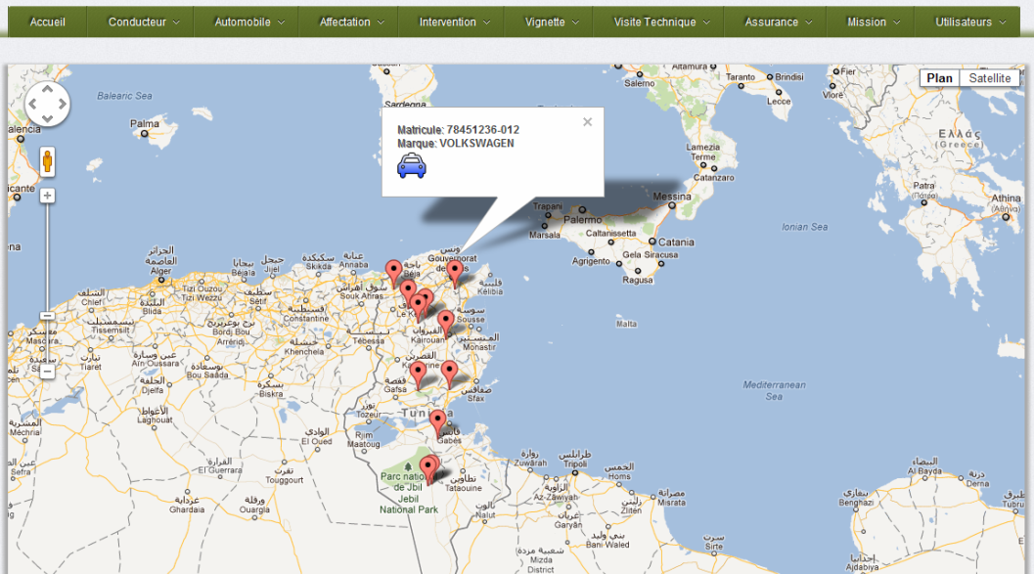The image size is (1034, 574).
Task: Select the marker near Béja
Action: click(x=393, y=272)
